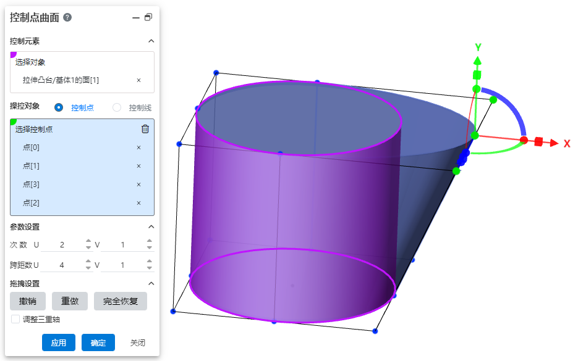Select bottom-left corner control point of cage
Image resolution: width=578 pixels, height=361 pixels.
[x=173, y=311]
